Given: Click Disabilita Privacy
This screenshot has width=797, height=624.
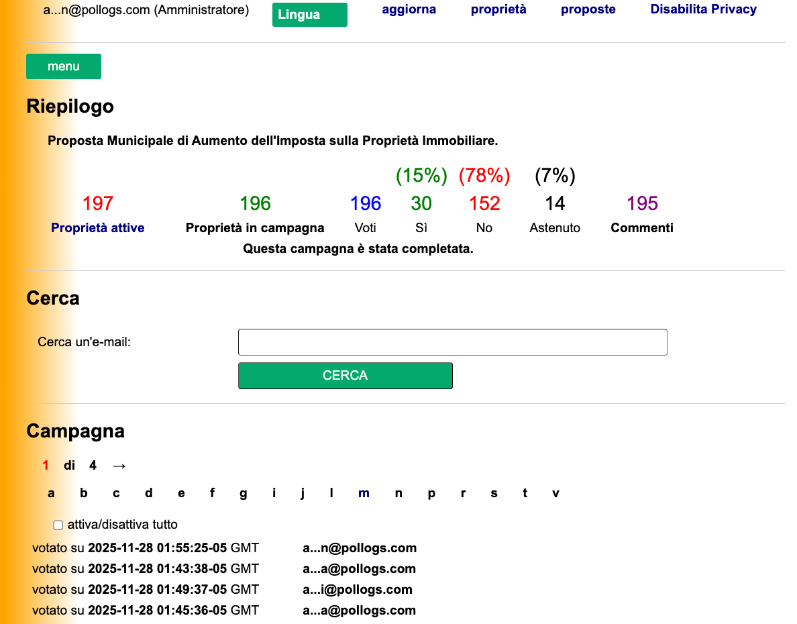Looking at the screenshot, I should 702,9.
